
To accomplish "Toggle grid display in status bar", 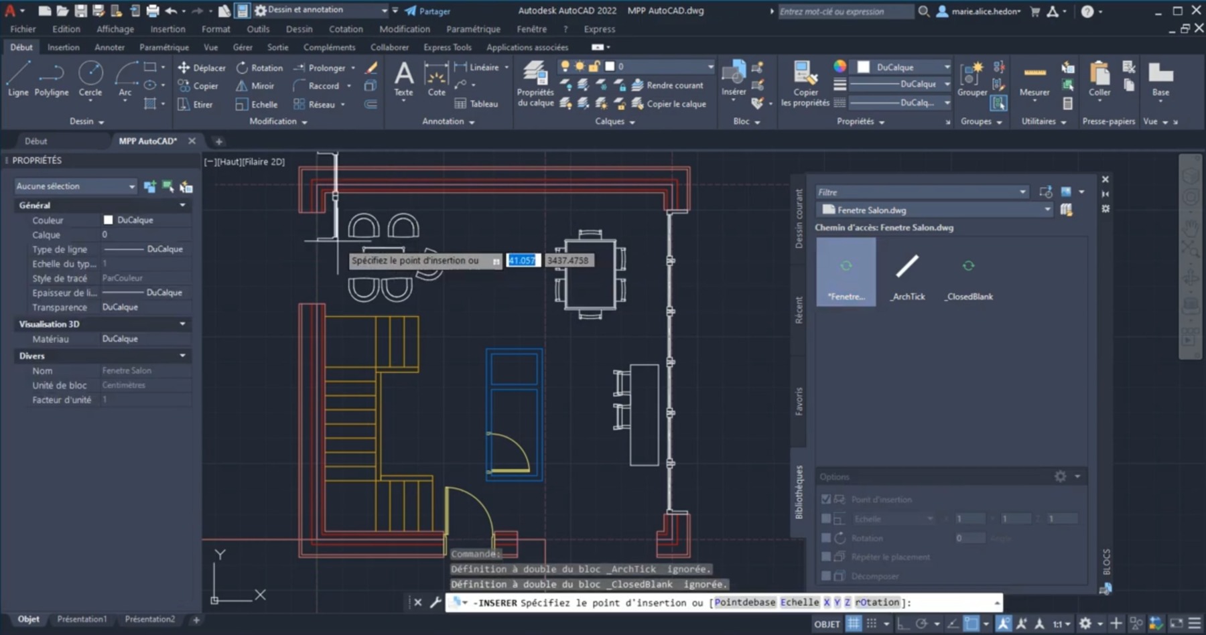I will tap(854, 624).
